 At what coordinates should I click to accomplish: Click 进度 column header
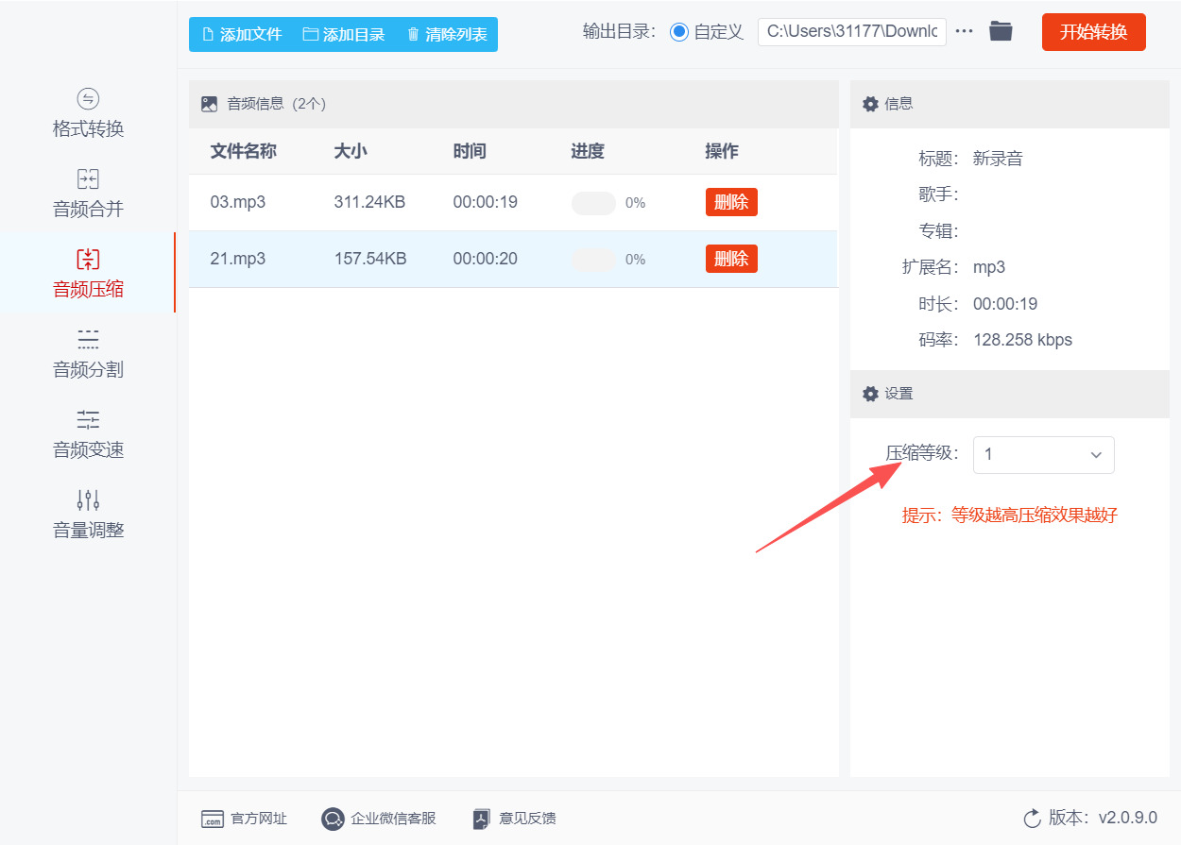[588, 151]
